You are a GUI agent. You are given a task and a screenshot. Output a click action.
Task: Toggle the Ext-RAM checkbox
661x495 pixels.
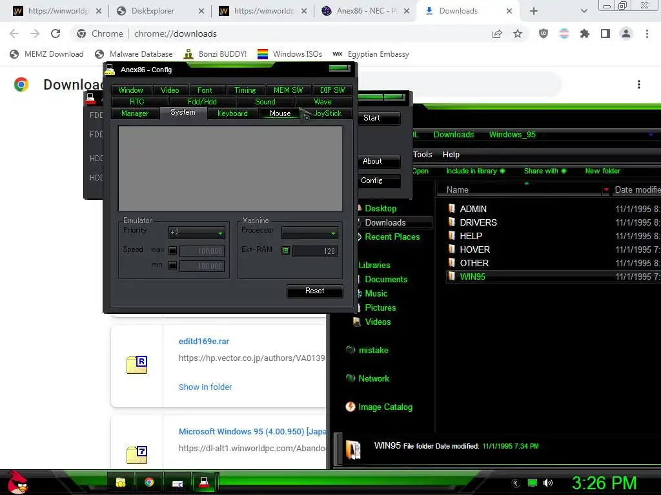[x=286, y=251]
